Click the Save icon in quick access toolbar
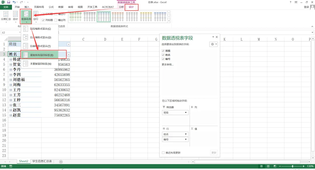315x170 pixels. click(x=9, y=2)
